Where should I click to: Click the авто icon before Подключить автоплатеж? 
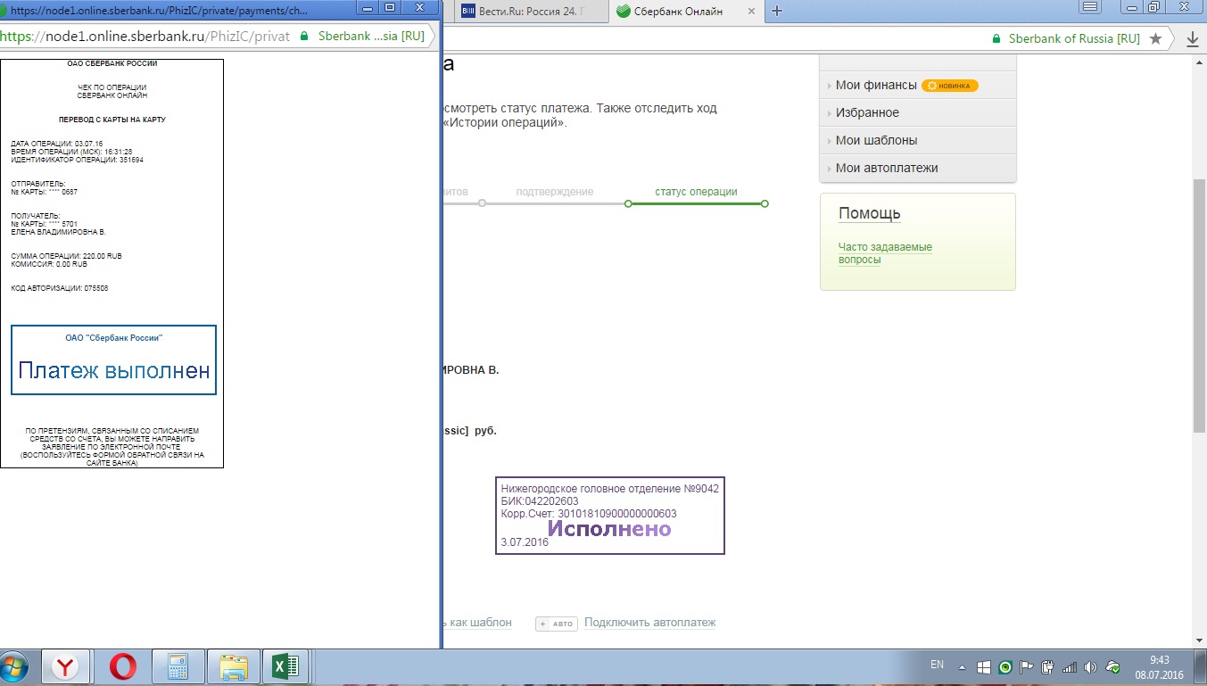(x=557, y=624)
